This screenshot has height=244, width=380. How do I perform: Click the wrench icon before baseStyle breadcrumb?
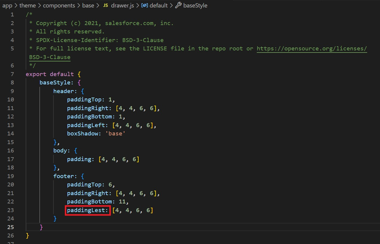[178, 5]
